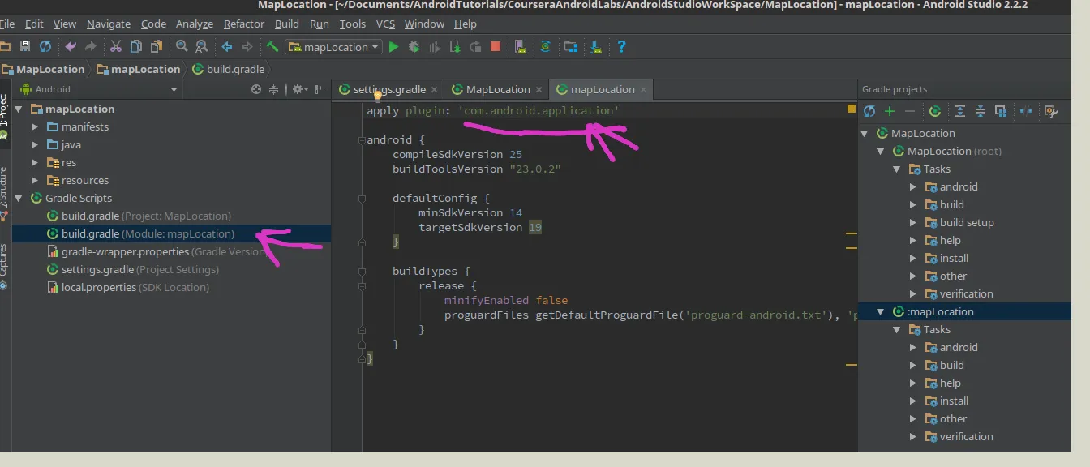Image resolution: width=1090 pixels, height=467 pixels.
Task: Switch to the MapLocation editor tab
Action: pos(498,89)
